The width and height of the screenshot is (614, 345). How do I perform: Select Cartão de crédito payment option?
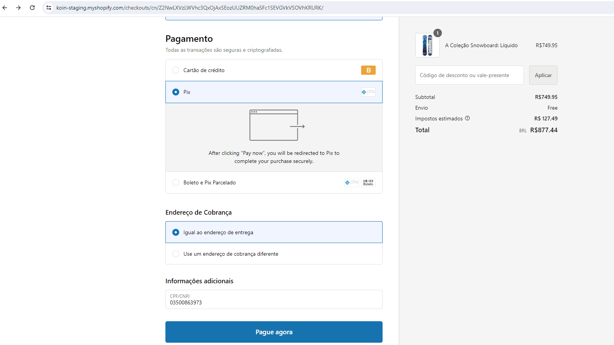176,70
